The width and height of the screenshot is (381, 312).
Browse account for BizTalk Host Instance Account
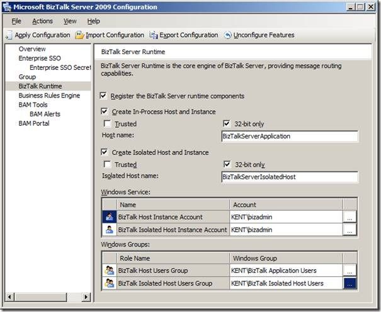(350, 216)
